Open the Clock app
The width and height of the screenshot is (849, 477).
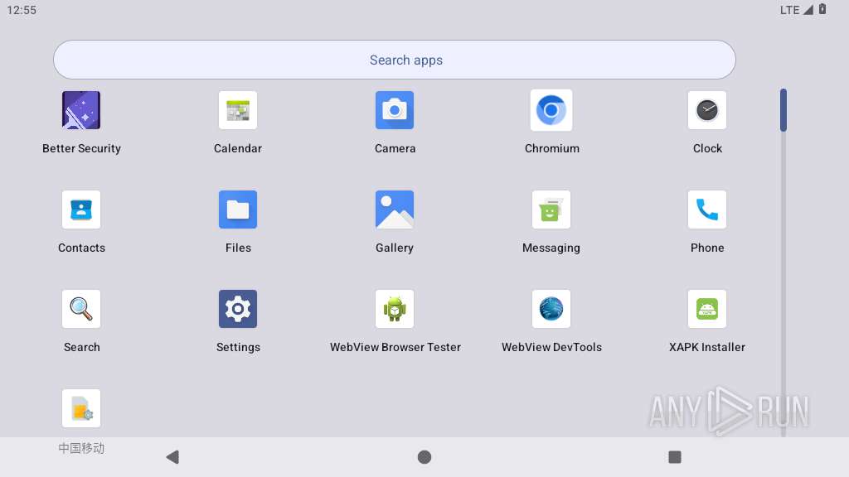click(x=707, y=110)
